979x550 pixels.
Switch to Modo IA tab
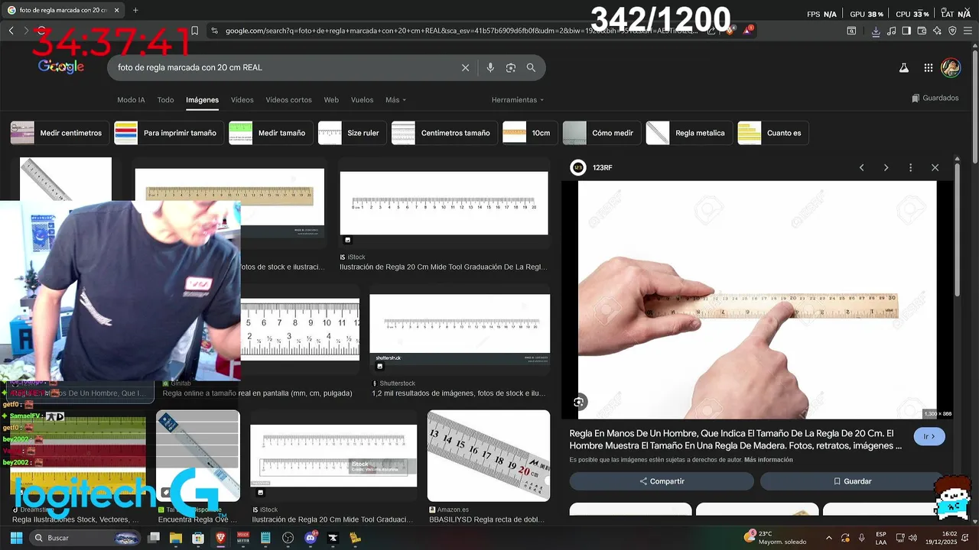(131, 100)
